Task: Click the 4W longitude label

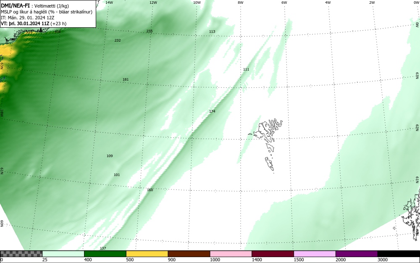Action: click(x=328, y=3)
